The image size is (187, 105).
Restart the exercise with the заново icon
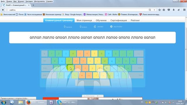pos(95,27)
